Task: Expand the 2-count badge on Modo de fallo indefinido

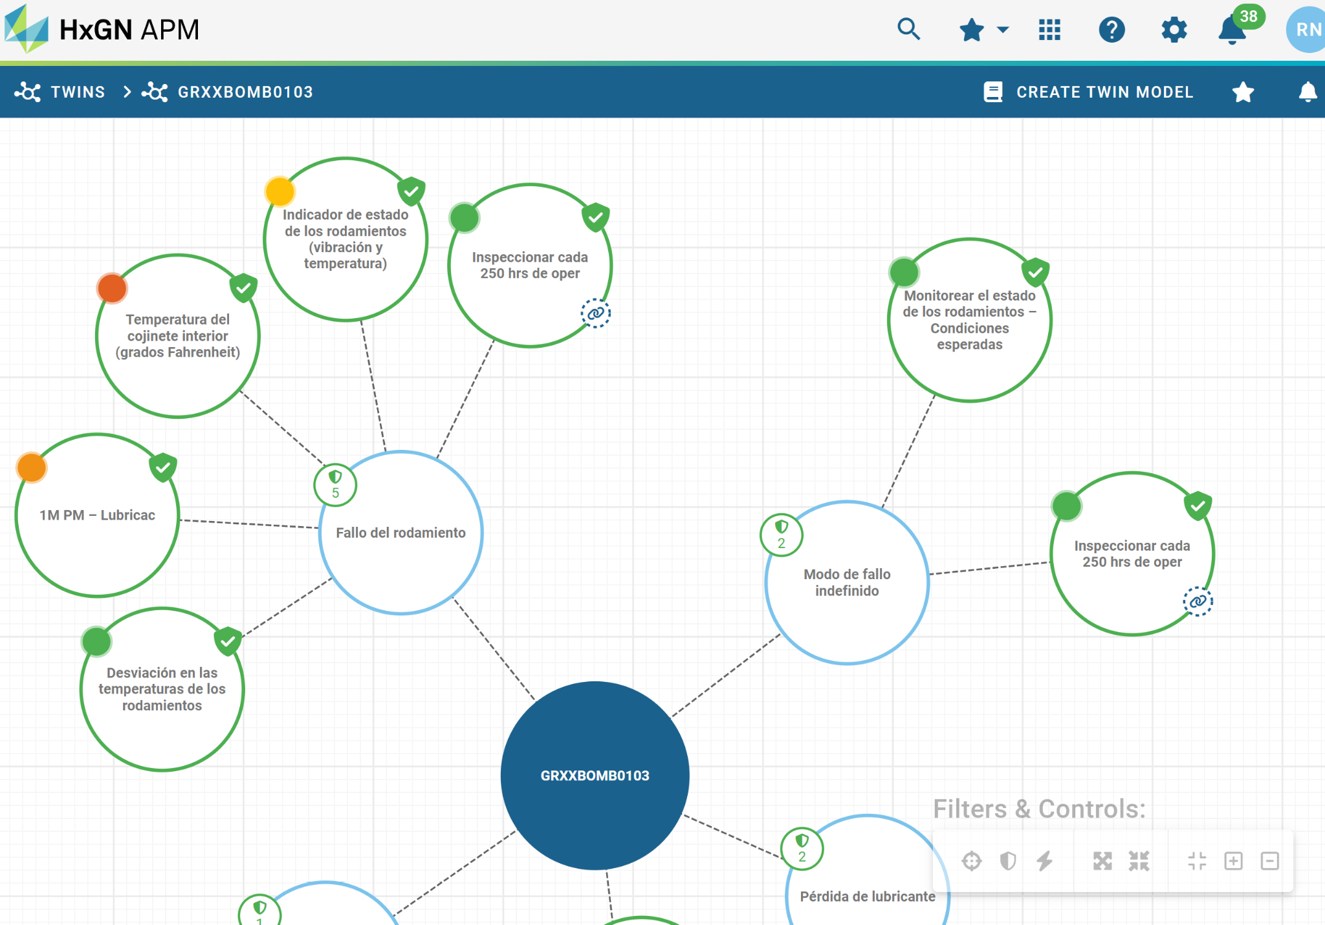Action: pyautogui.click(x=781, y=535)
